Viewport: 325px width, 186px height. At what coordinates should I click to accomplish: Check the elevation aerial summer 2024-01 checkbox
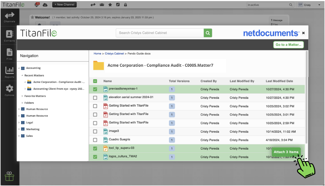[95, 98]
